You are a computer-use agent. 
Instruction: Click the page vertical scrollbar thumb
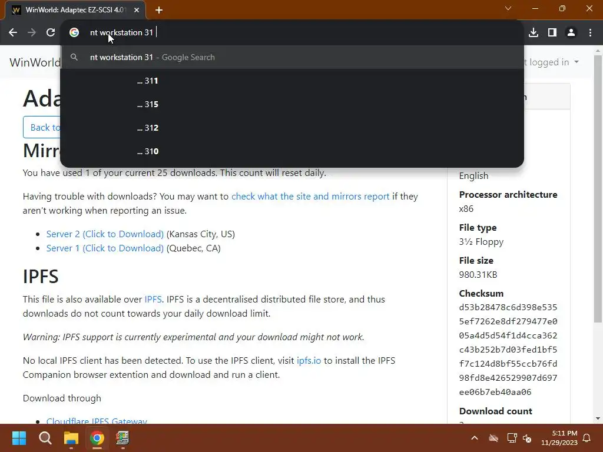598,188
